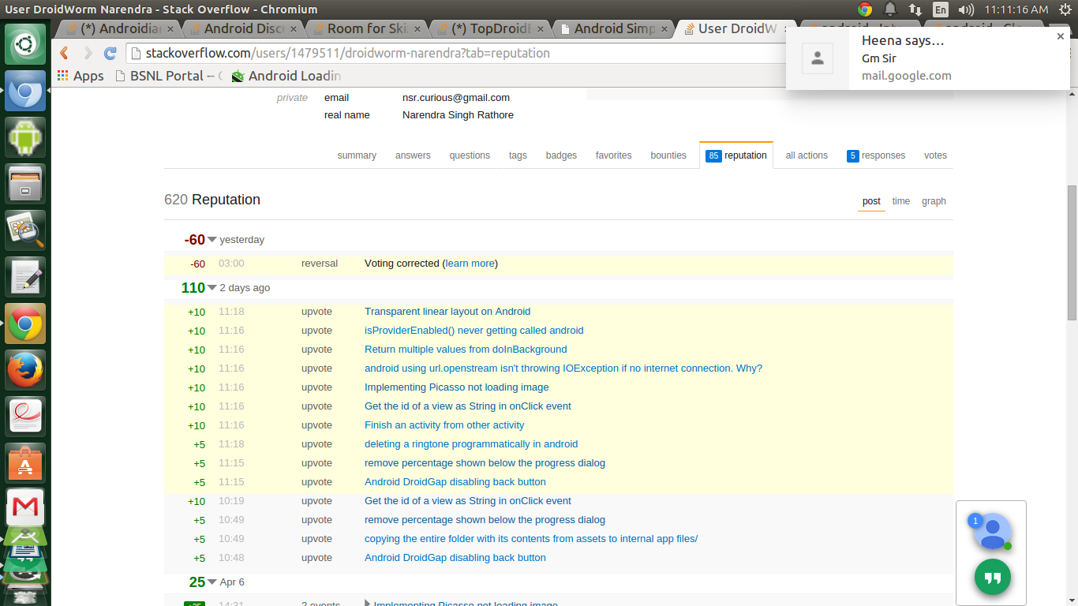Open Ubuntu Dash search launcher

coord(25,44)
